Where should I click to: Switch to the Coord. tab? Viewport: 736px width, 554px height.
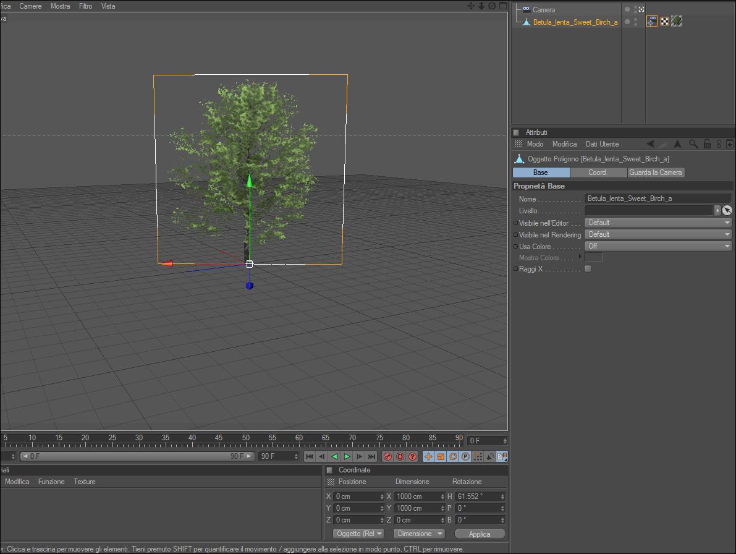coord(598,173)
